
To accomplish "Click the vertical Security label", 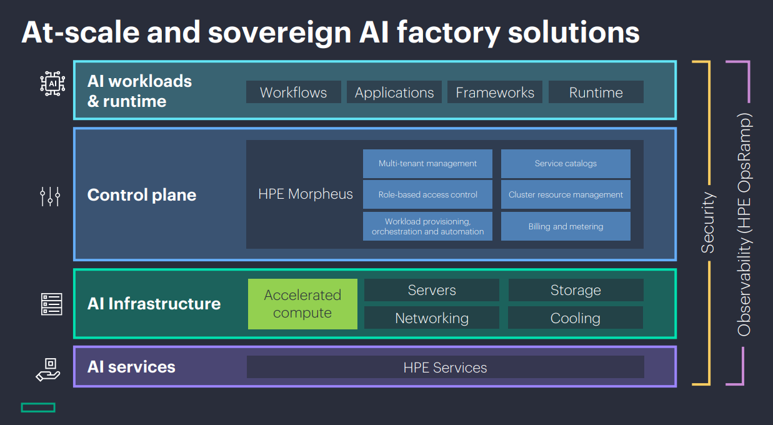I will (x=708, y=222).
